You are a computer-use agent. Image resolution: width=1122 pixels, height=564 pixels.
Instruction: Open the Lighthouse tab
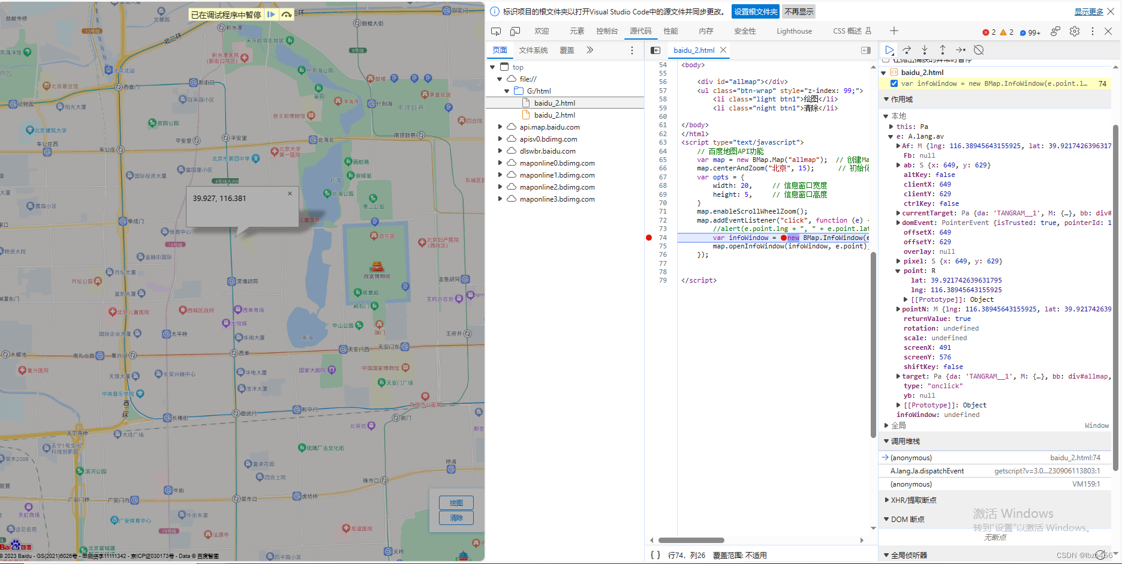click(794, 31)
